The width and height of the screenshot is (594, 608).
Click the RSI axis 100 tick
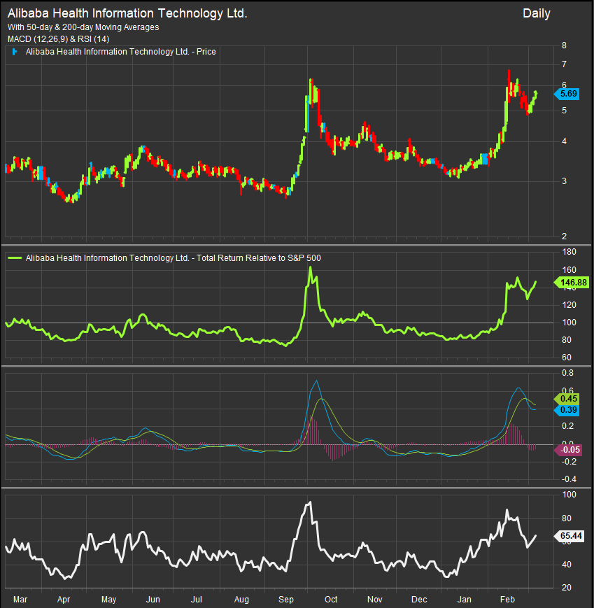tap(570, 495)
